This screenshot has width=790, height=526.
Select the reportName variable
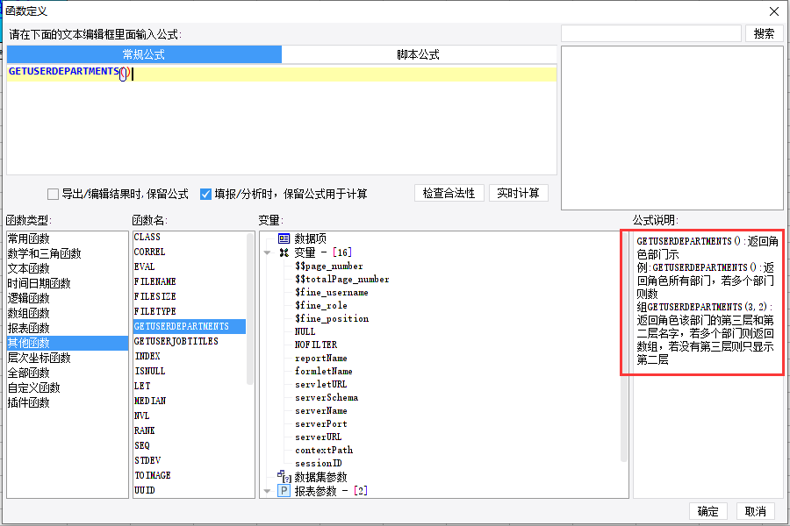[x=321, y=359]
